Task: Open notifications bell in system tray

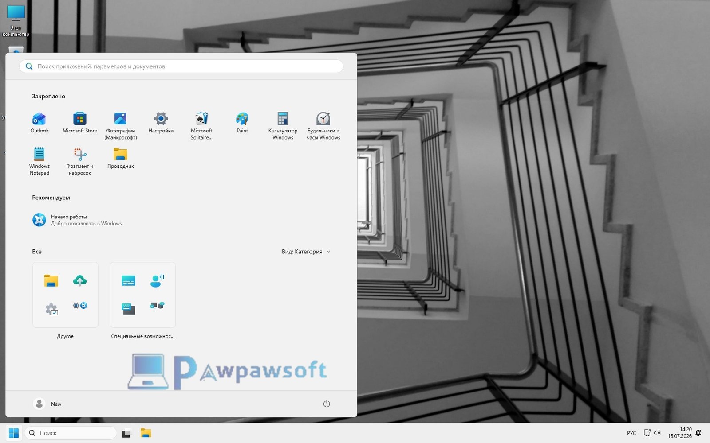Action: tap(698, 433)
